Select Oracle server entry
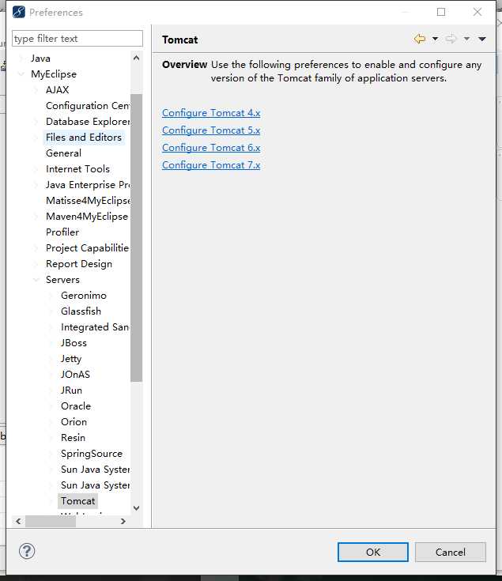Image resolution: width=502 pixels, height=581 pixels. [76, 406]
